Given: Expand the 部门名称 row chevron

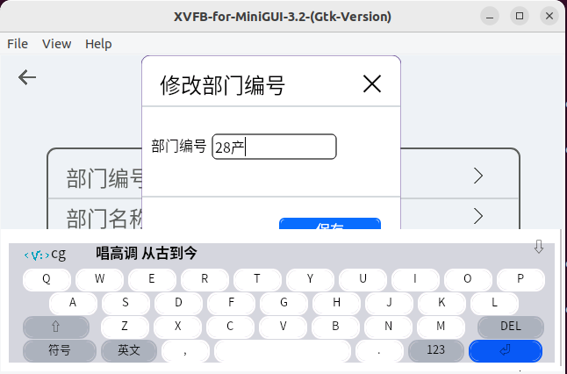Looking at the screenshot, I should 478,216.
